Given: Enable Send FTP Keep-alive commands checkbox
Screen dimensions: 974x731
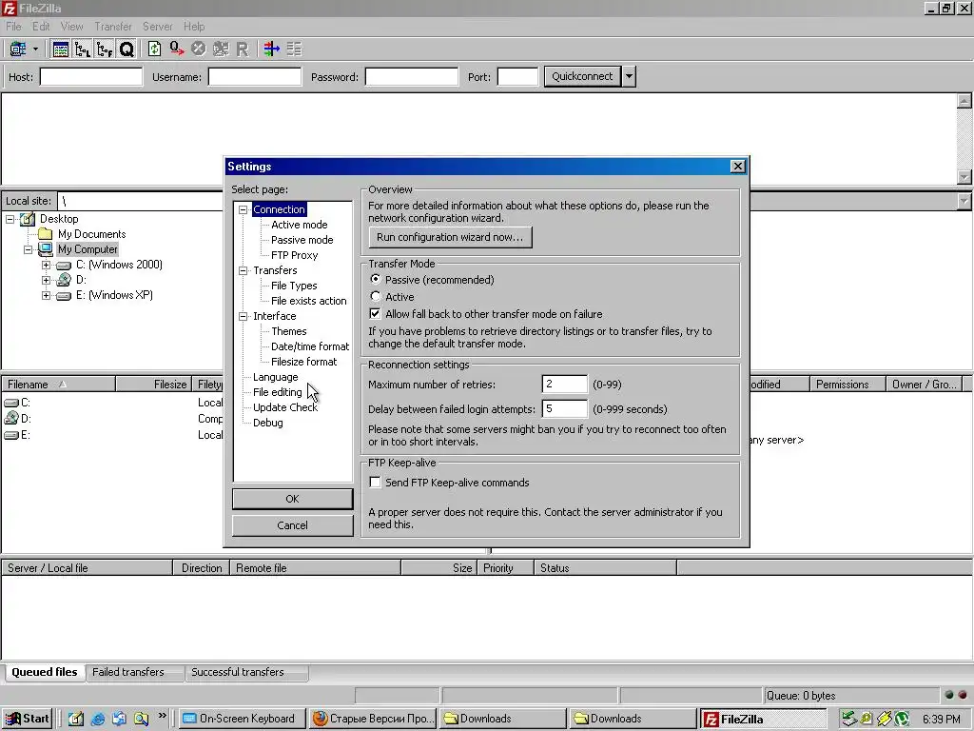Looking at the screenshot, I should pos(375,483).
